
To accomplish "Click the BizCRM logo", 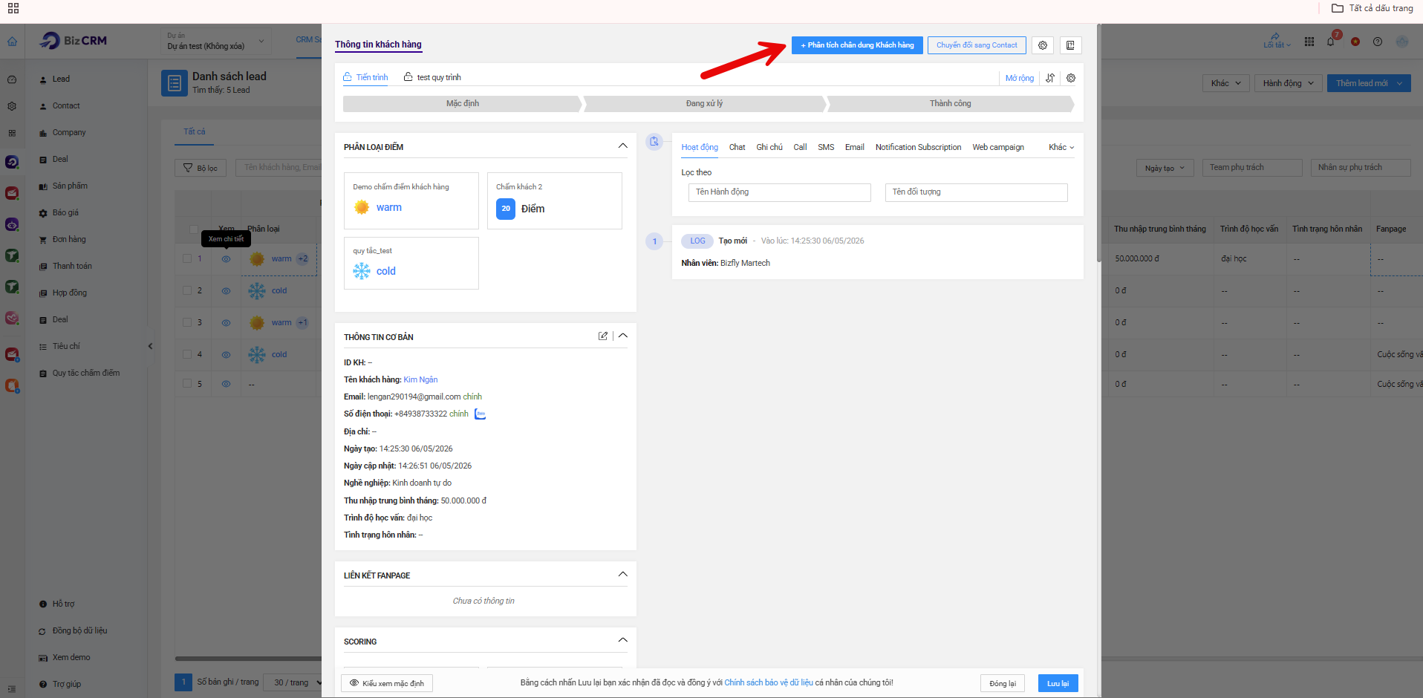I will (x=74, y=41).
